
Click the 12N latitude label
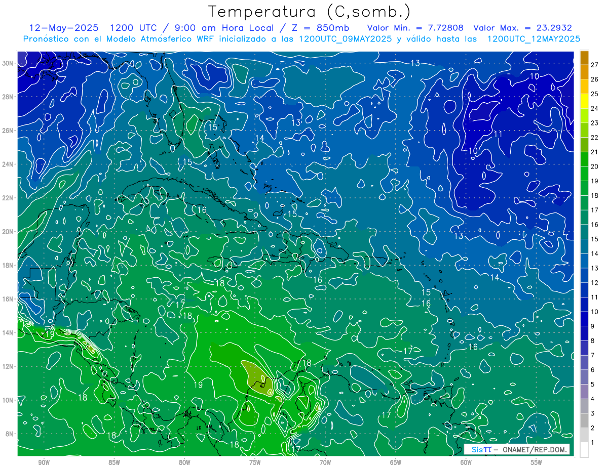click(x=8, y=366)
